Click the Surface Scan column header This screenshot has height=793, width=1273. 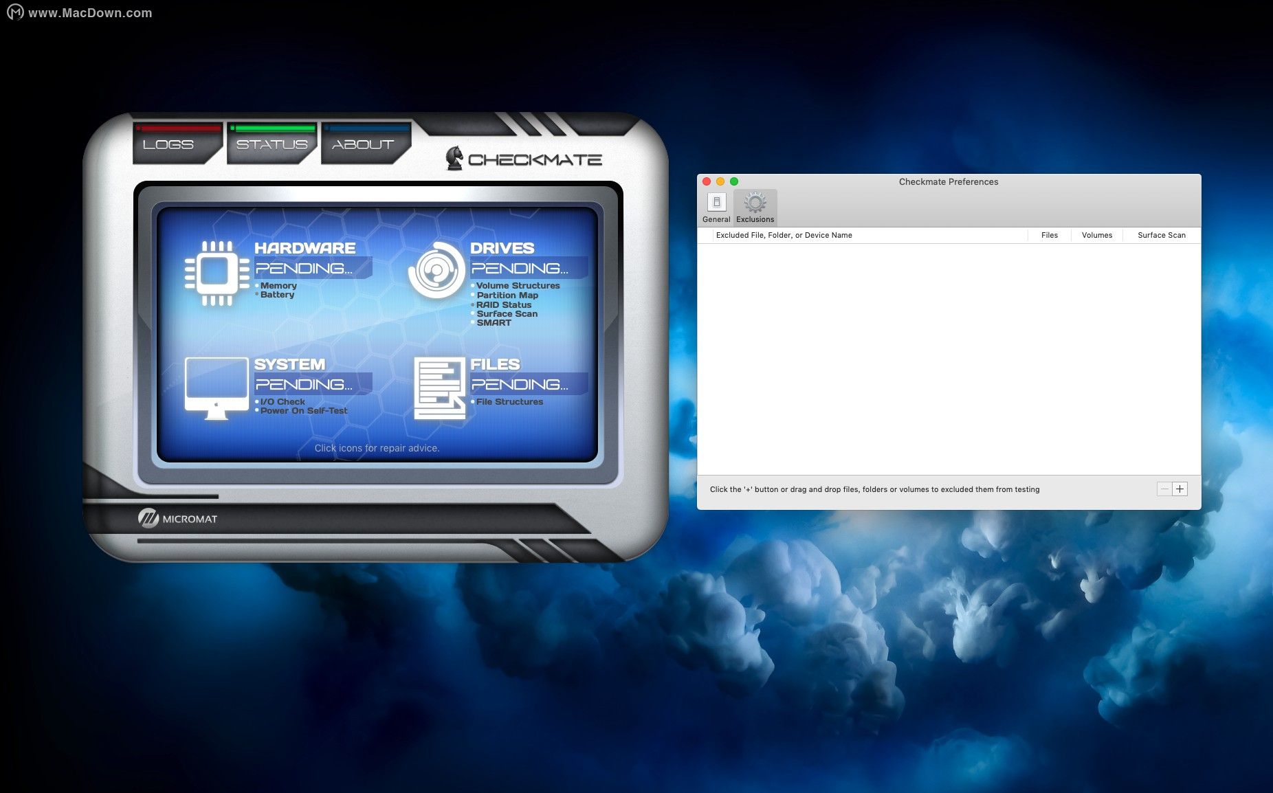(1161, 235)
